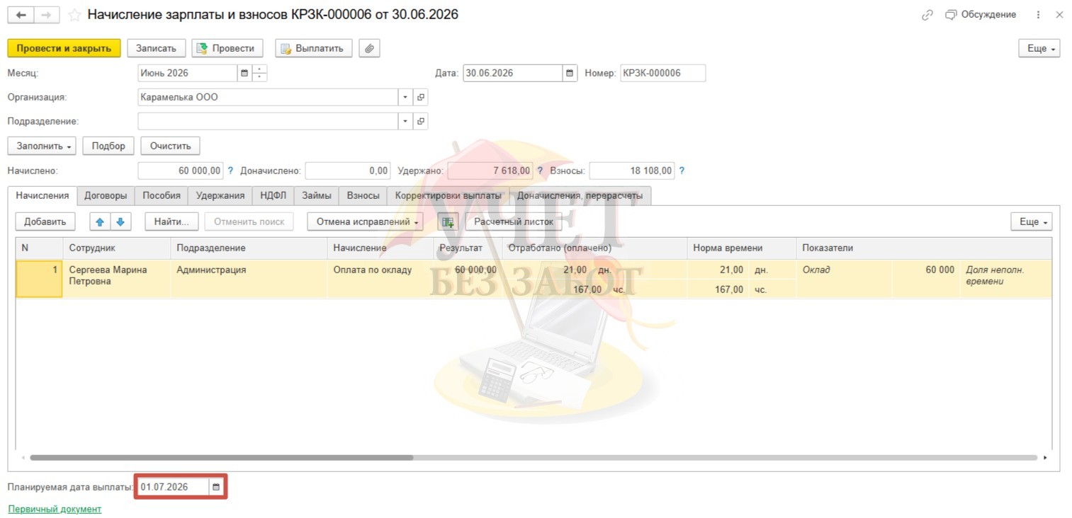Go back with left arrow button

[21, 15]
